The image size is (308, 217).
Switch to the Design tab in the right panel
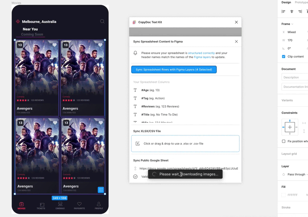pyautogui.click(x=286, y=2)
